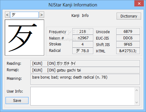Click the kanji character input box

click(24, 15)
